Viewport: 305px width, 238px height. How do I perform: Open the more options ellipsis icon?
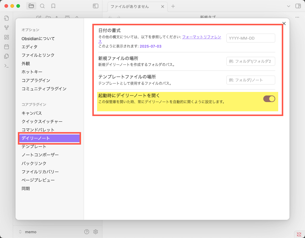pos(297,17)
